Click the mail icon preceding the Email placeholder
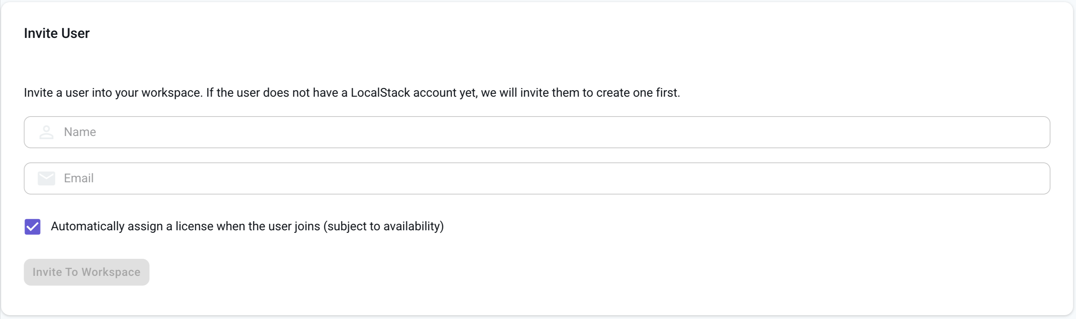Viewport: 1076px width, 319px height. pos(46,178)
